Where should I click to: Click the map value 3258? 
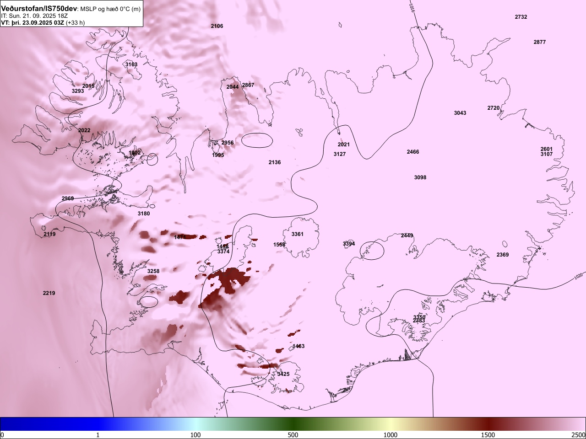pos(153,271)
